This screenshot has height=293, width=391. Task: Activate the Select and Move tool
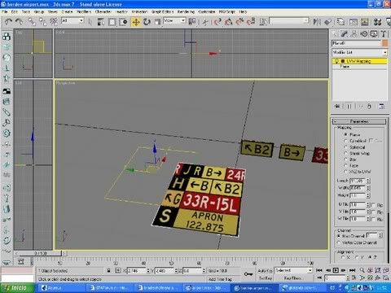point(135,22)
